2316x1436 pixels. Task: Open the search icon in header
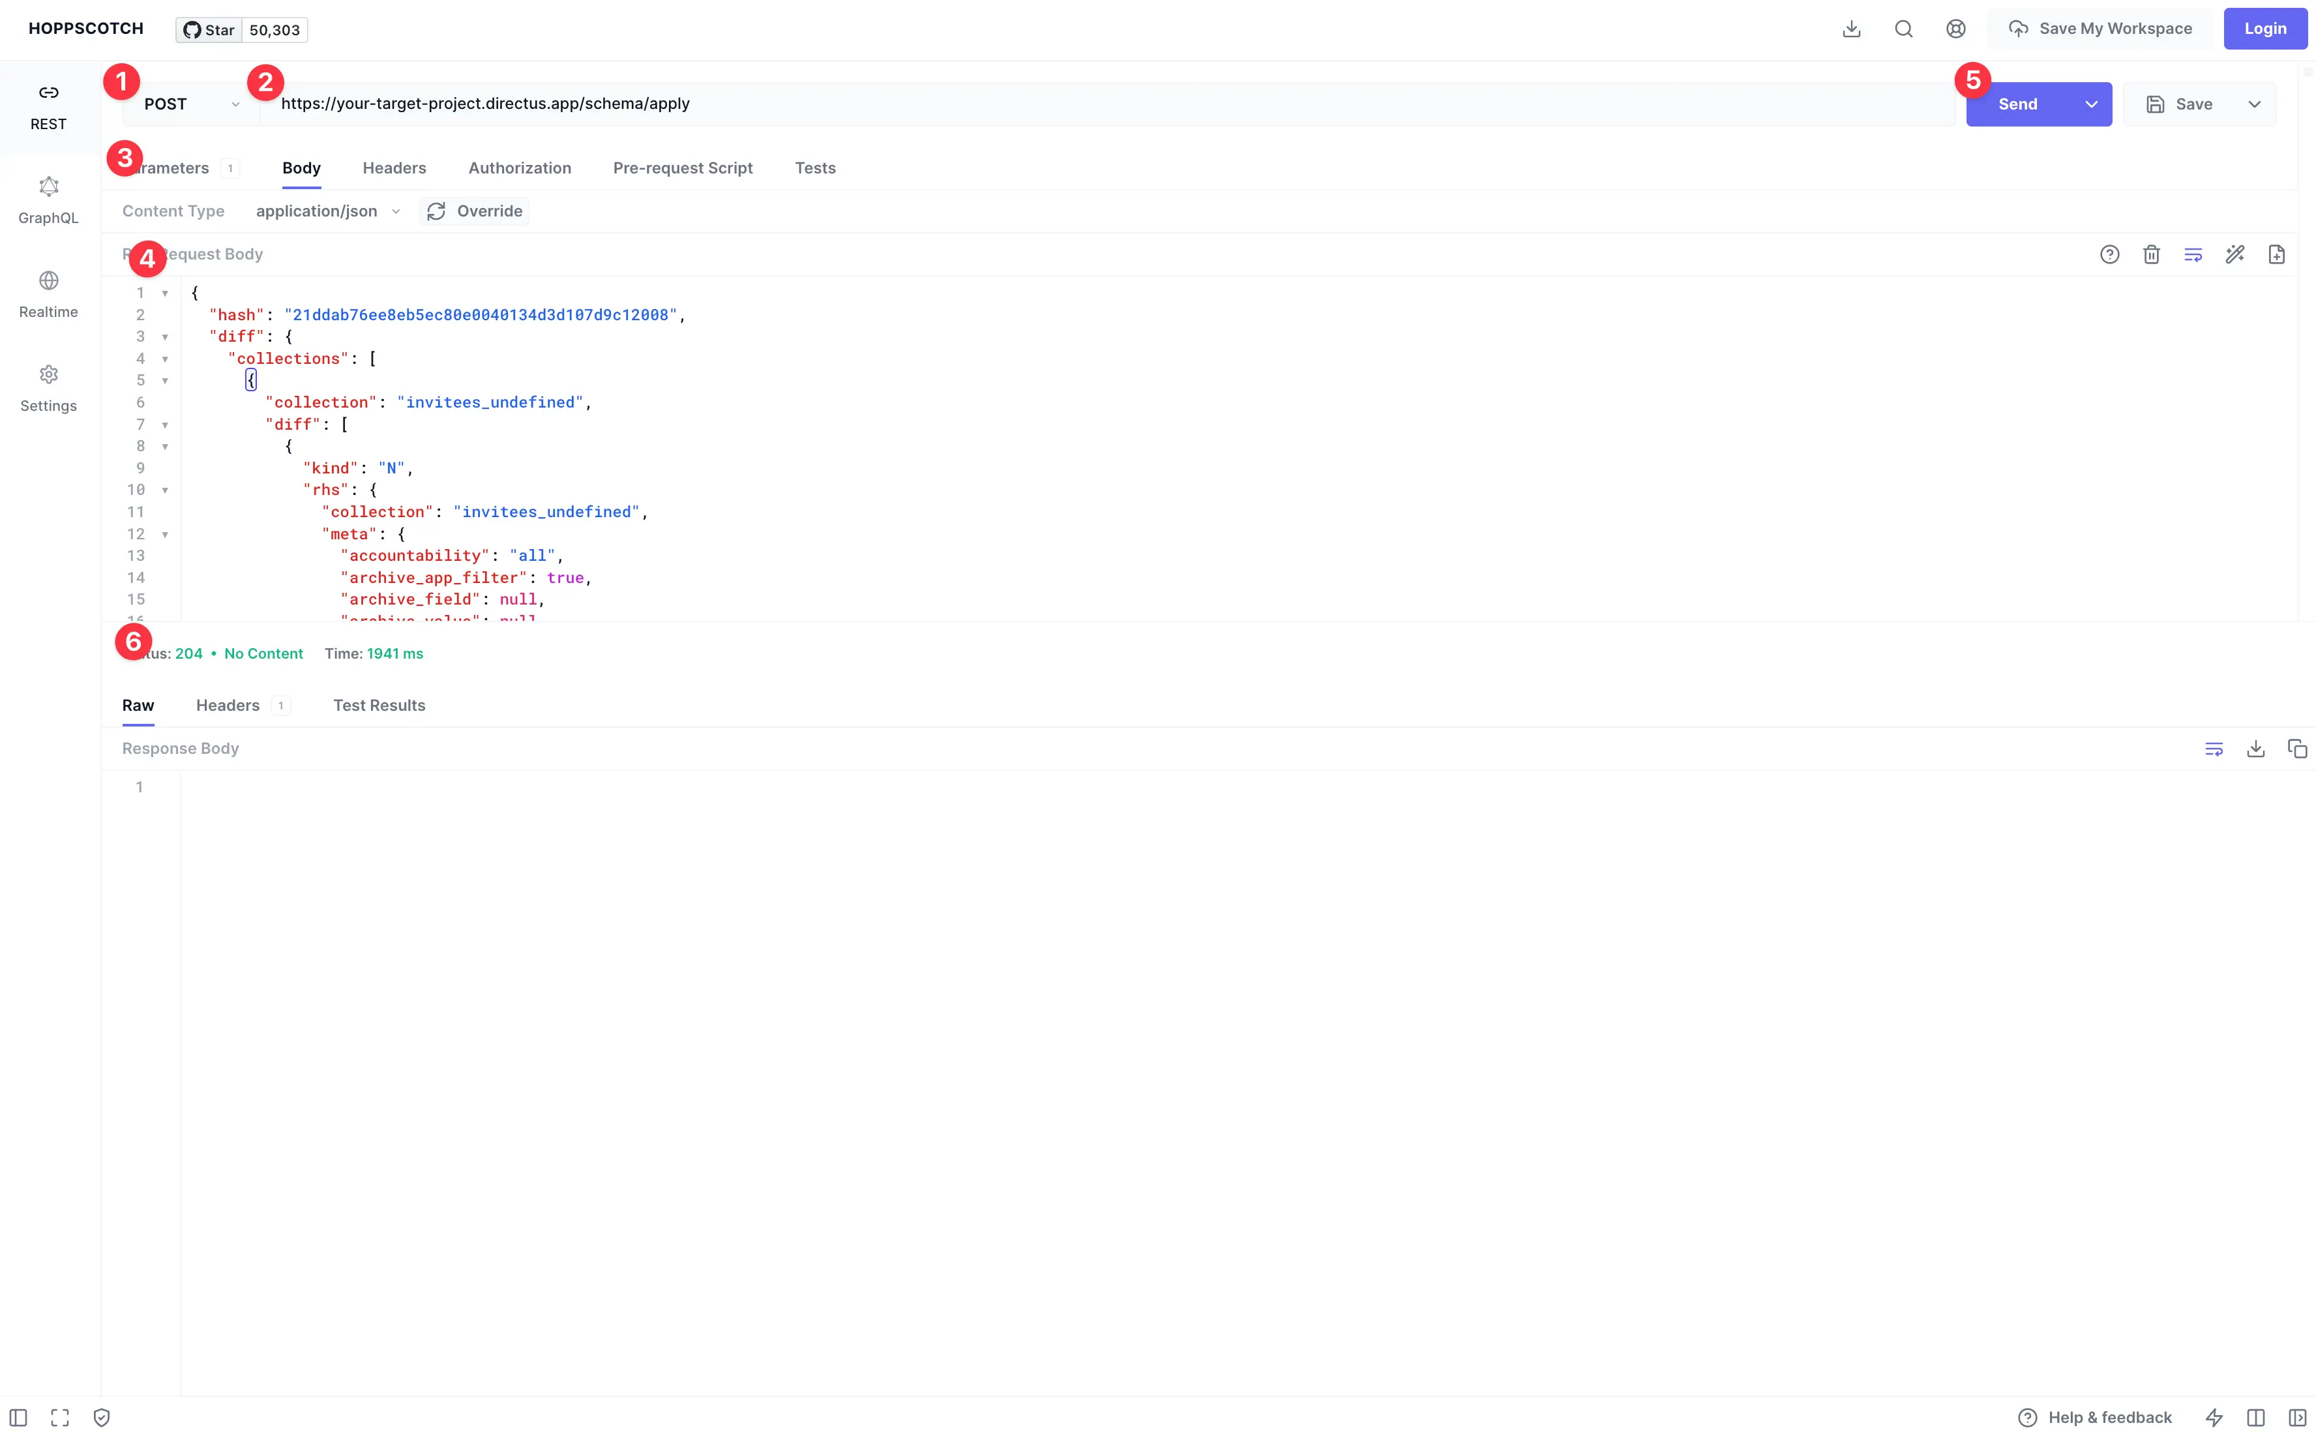pyautogui.click(x=1903, y=29)
